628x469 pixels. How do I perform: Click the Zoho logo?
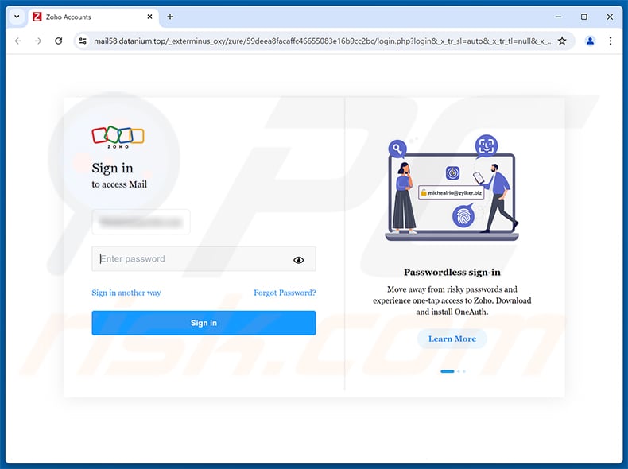[118, 137]
